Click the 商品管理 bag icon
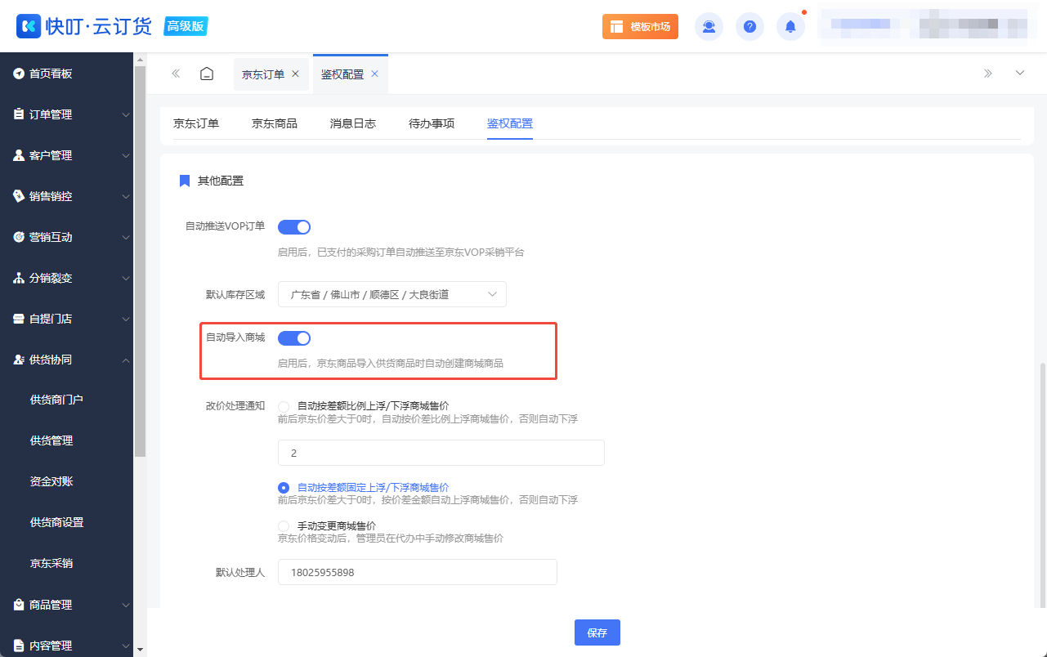Image resolution: width=1047 pixels, height=657 pixels. click(19, 605)
